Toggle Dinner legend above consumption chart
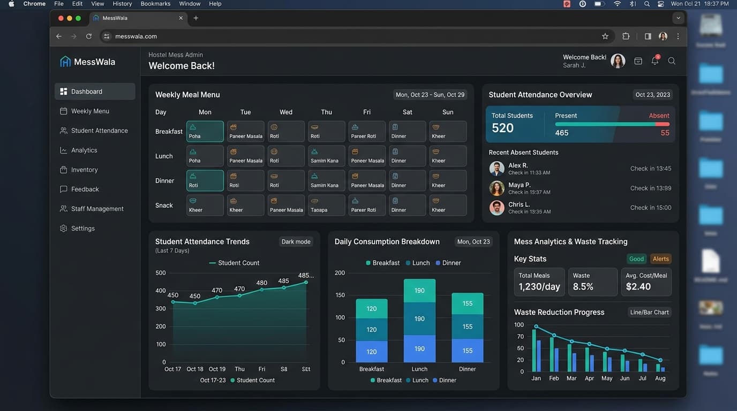 click(x=448, y=263)
